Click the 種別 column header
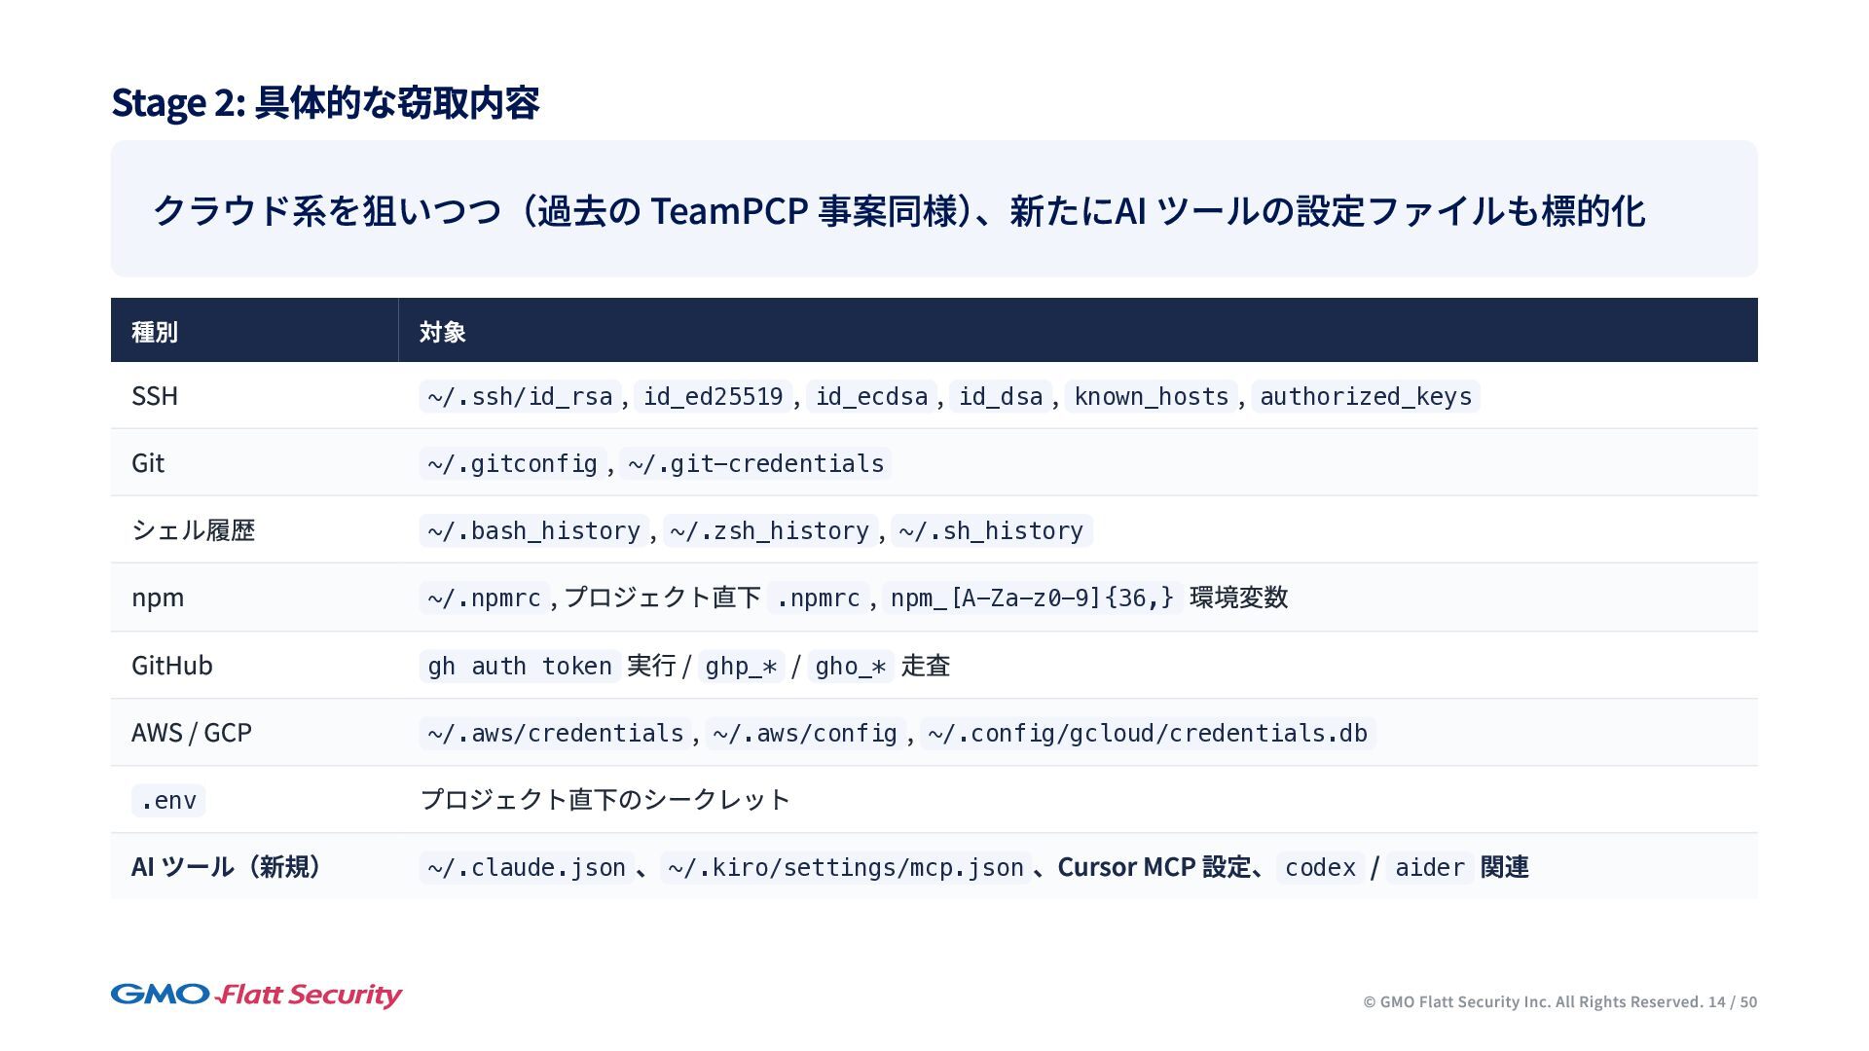Viewport: 1869px width, 1051px height. [155, 332]
